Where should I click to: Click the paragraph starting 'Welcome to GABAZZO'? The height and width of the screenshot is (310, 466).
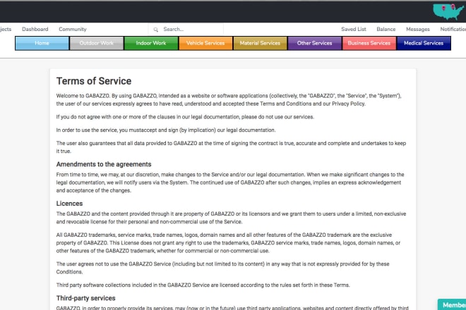(x=229, y=99)
